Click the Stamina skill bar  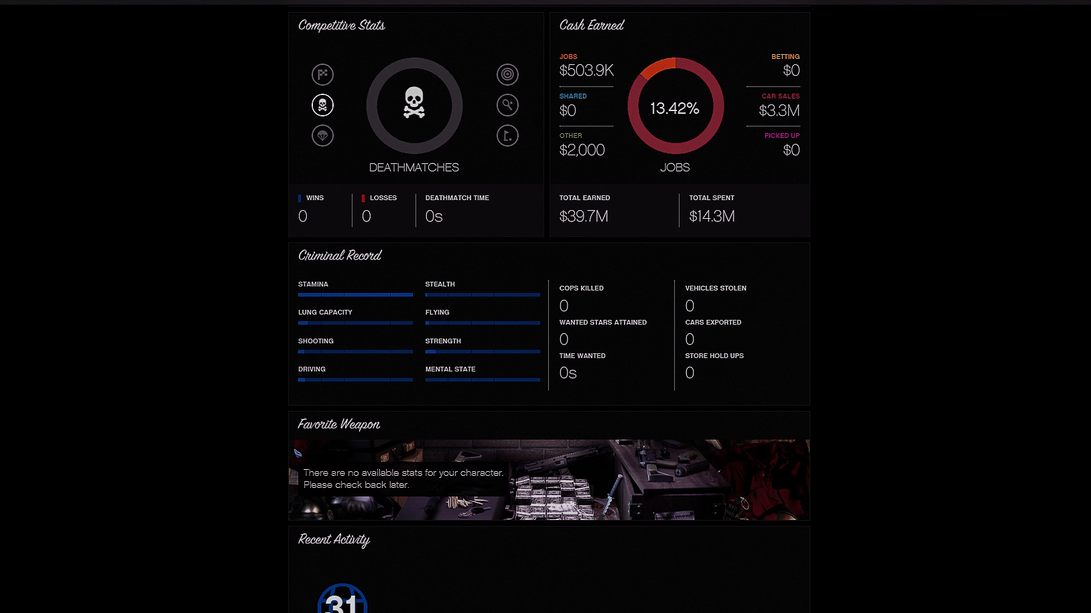coord(355,294)
